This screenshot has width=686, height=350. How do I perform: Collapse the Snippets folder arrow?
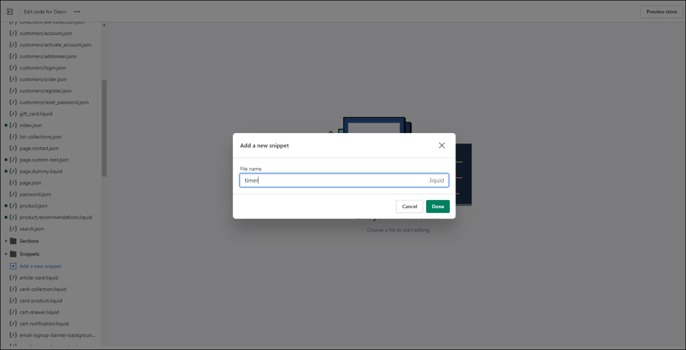(6, 254)
